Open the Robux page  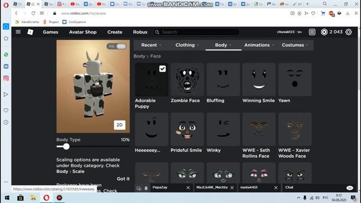(140, 32)
